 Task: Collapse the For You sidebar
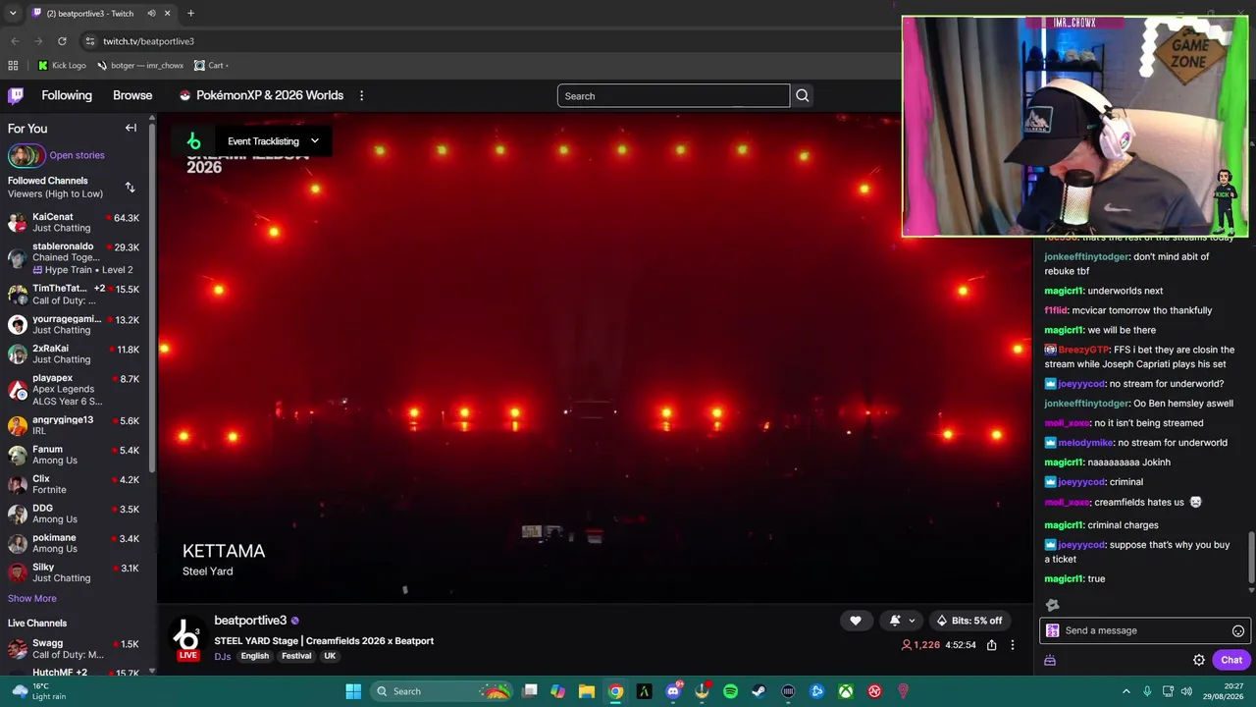[x=131, y=128]
